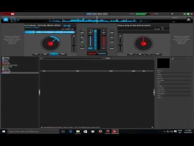This screenshot has height=146, width=194.
Task: Select deck B with the B button
Action: [x=188, y=19]
